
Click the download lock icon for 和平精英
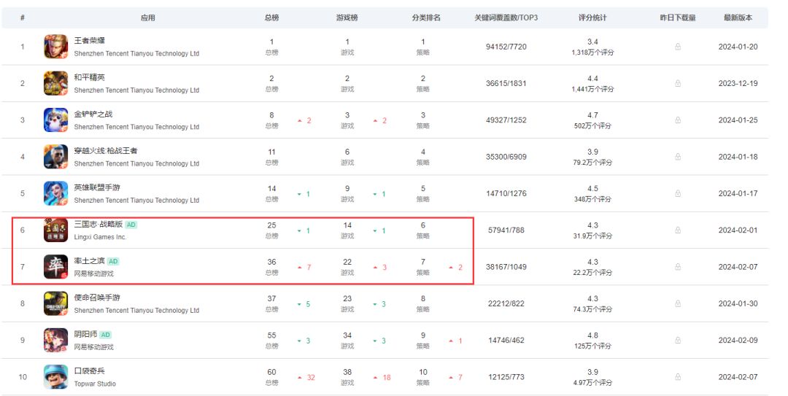(x=677, y=83)
